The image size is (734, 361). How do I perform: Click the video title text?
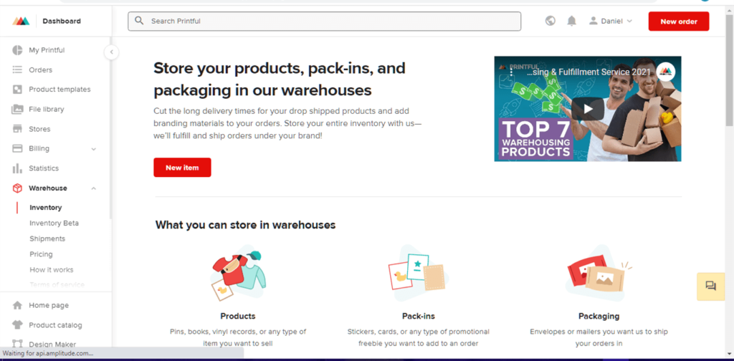point(588,72)
